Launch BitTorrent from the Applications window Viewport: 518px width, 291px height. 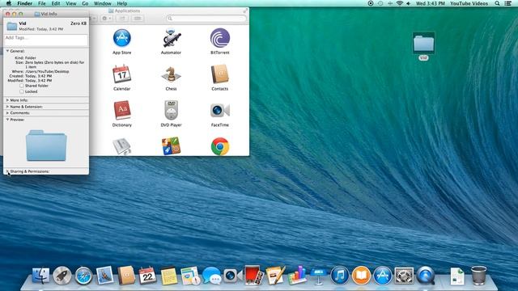click(x=220, y=38)
